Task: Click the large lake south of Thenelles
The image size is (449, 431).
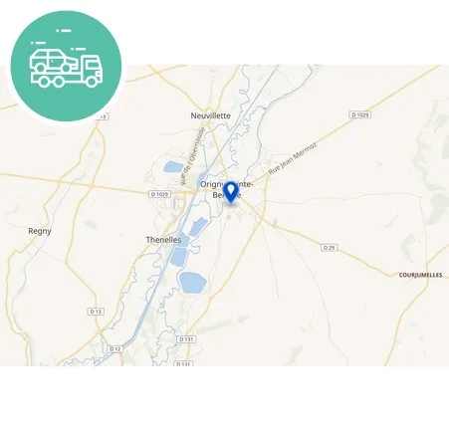Action: point(193,283)
